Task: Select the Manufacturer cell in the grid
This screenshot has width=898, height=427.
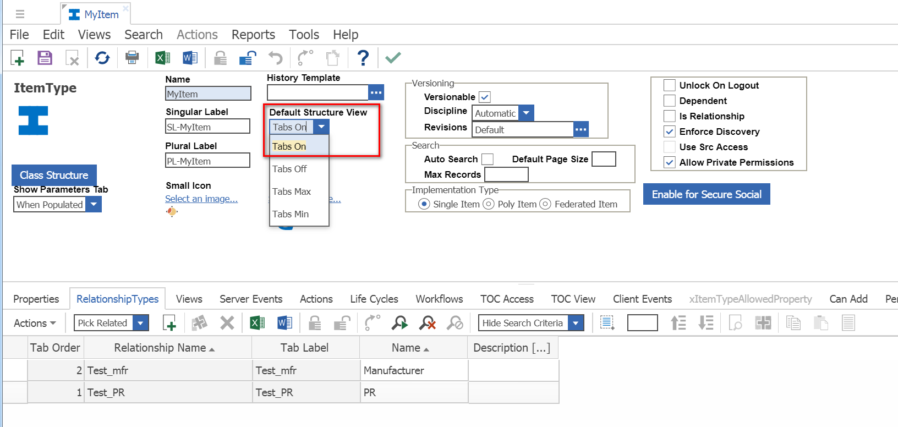Action: (414, 370)
